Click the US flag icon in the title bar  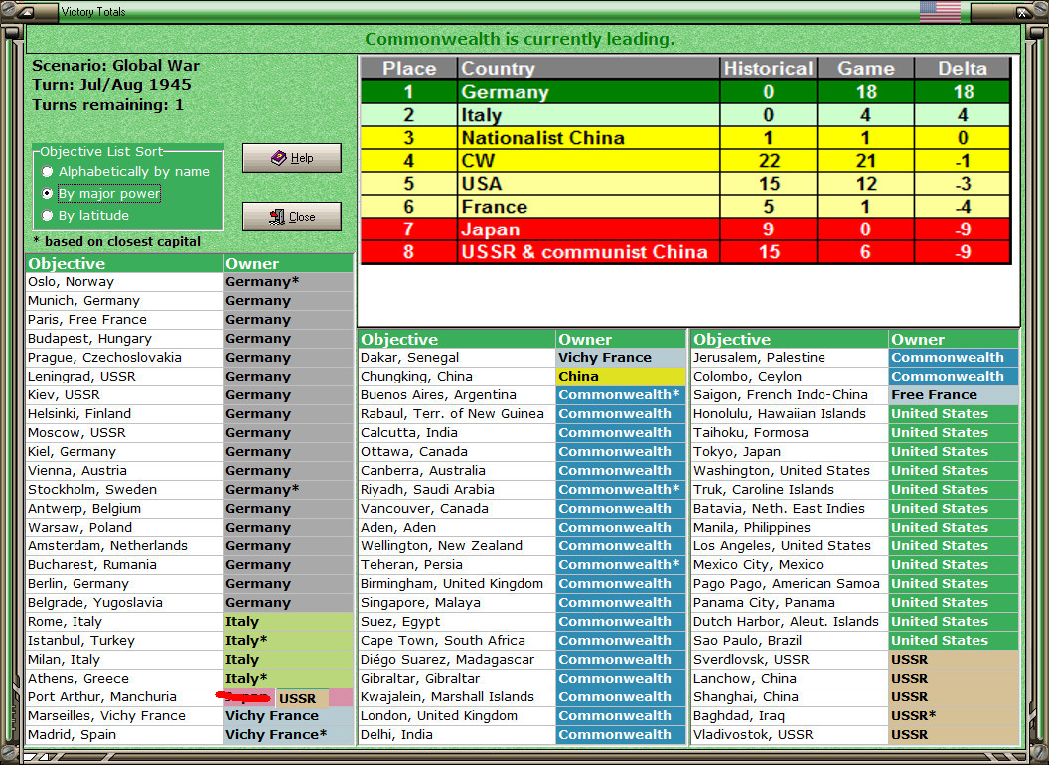[x=938, y=11]
